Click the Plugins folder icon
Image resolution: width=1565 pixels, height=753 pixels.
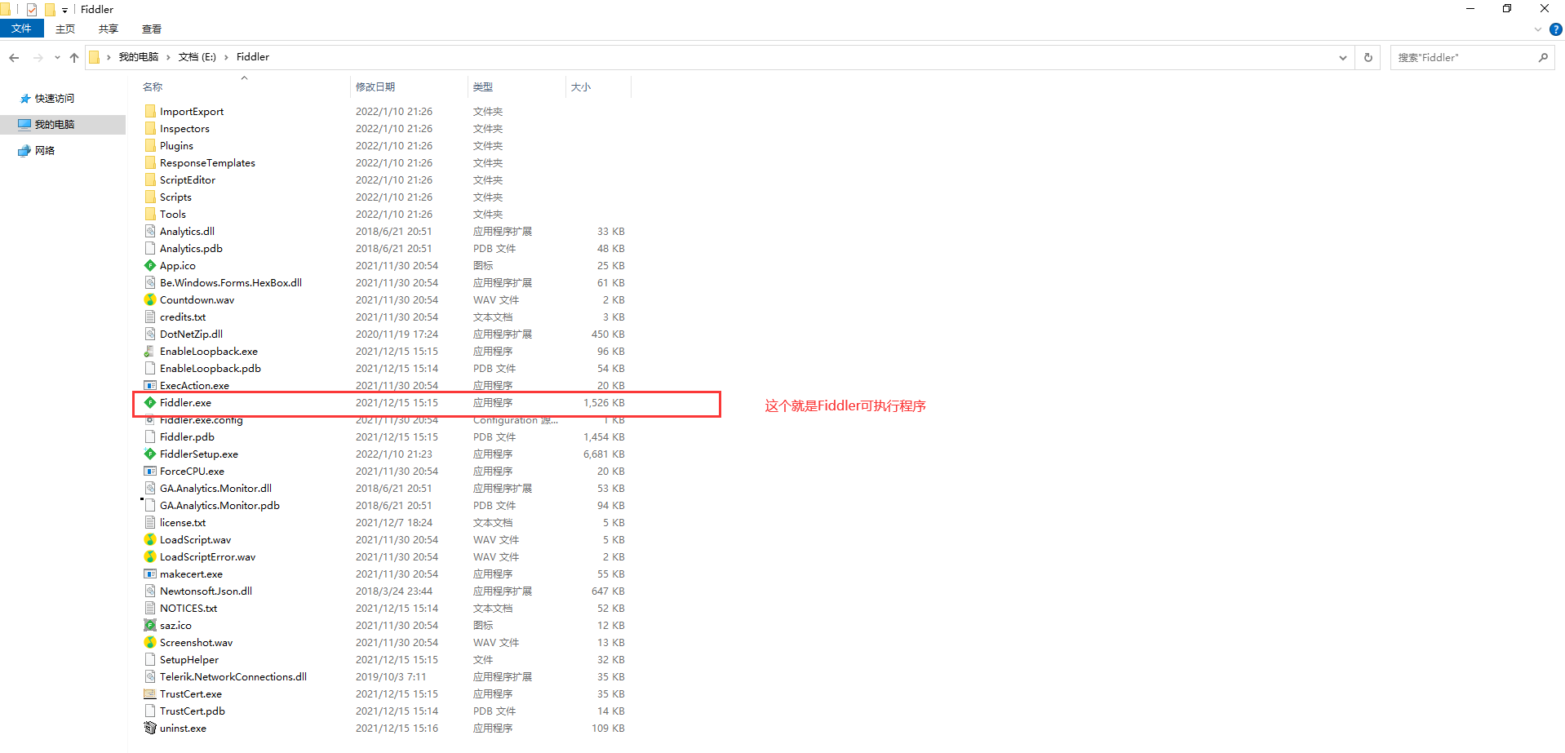tap(150, 145)
